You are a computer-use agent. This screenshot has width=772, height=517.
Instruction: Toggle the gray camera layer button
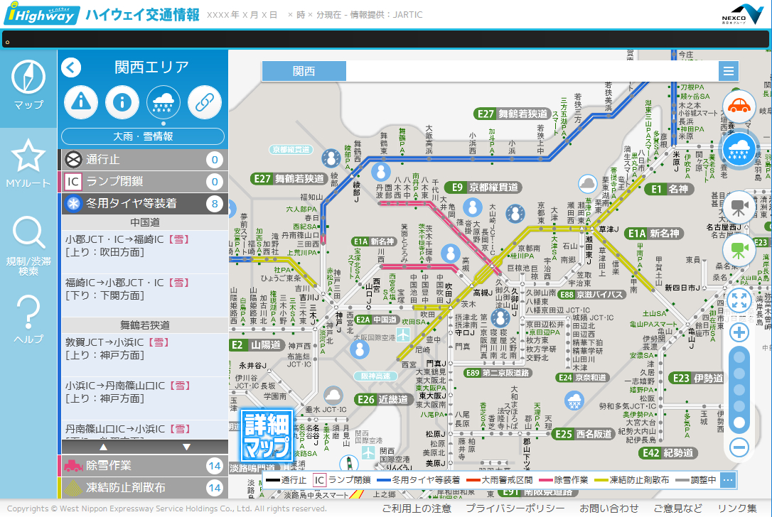click(739, 207)
